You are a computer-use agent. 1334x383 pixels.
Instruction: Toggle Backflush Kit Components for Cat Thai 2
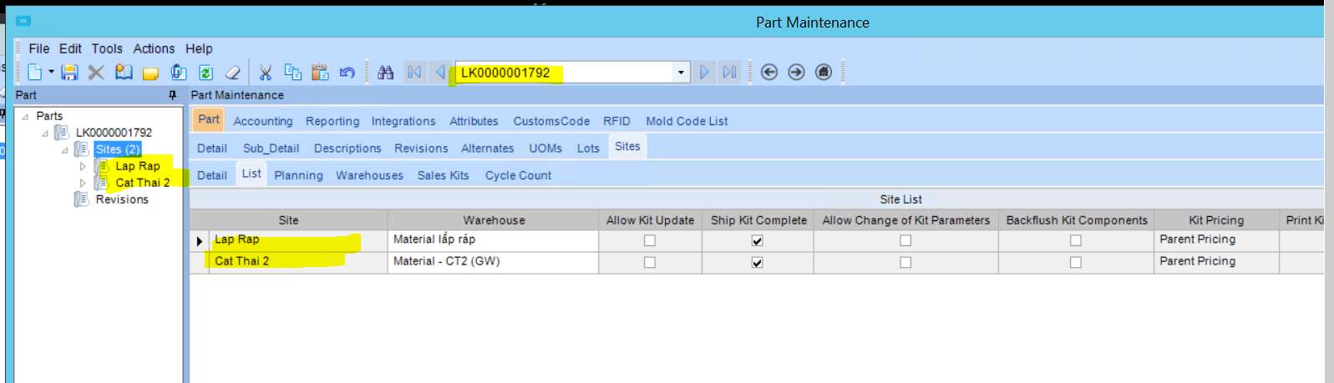pyautogui.click(x=1076, y=262)
